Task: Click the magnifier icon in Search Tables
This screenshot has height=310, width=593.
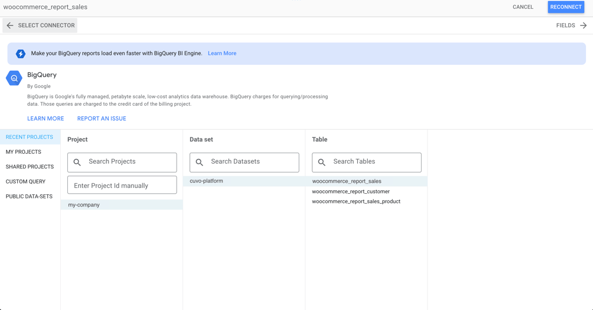Action: click(321, 163)
